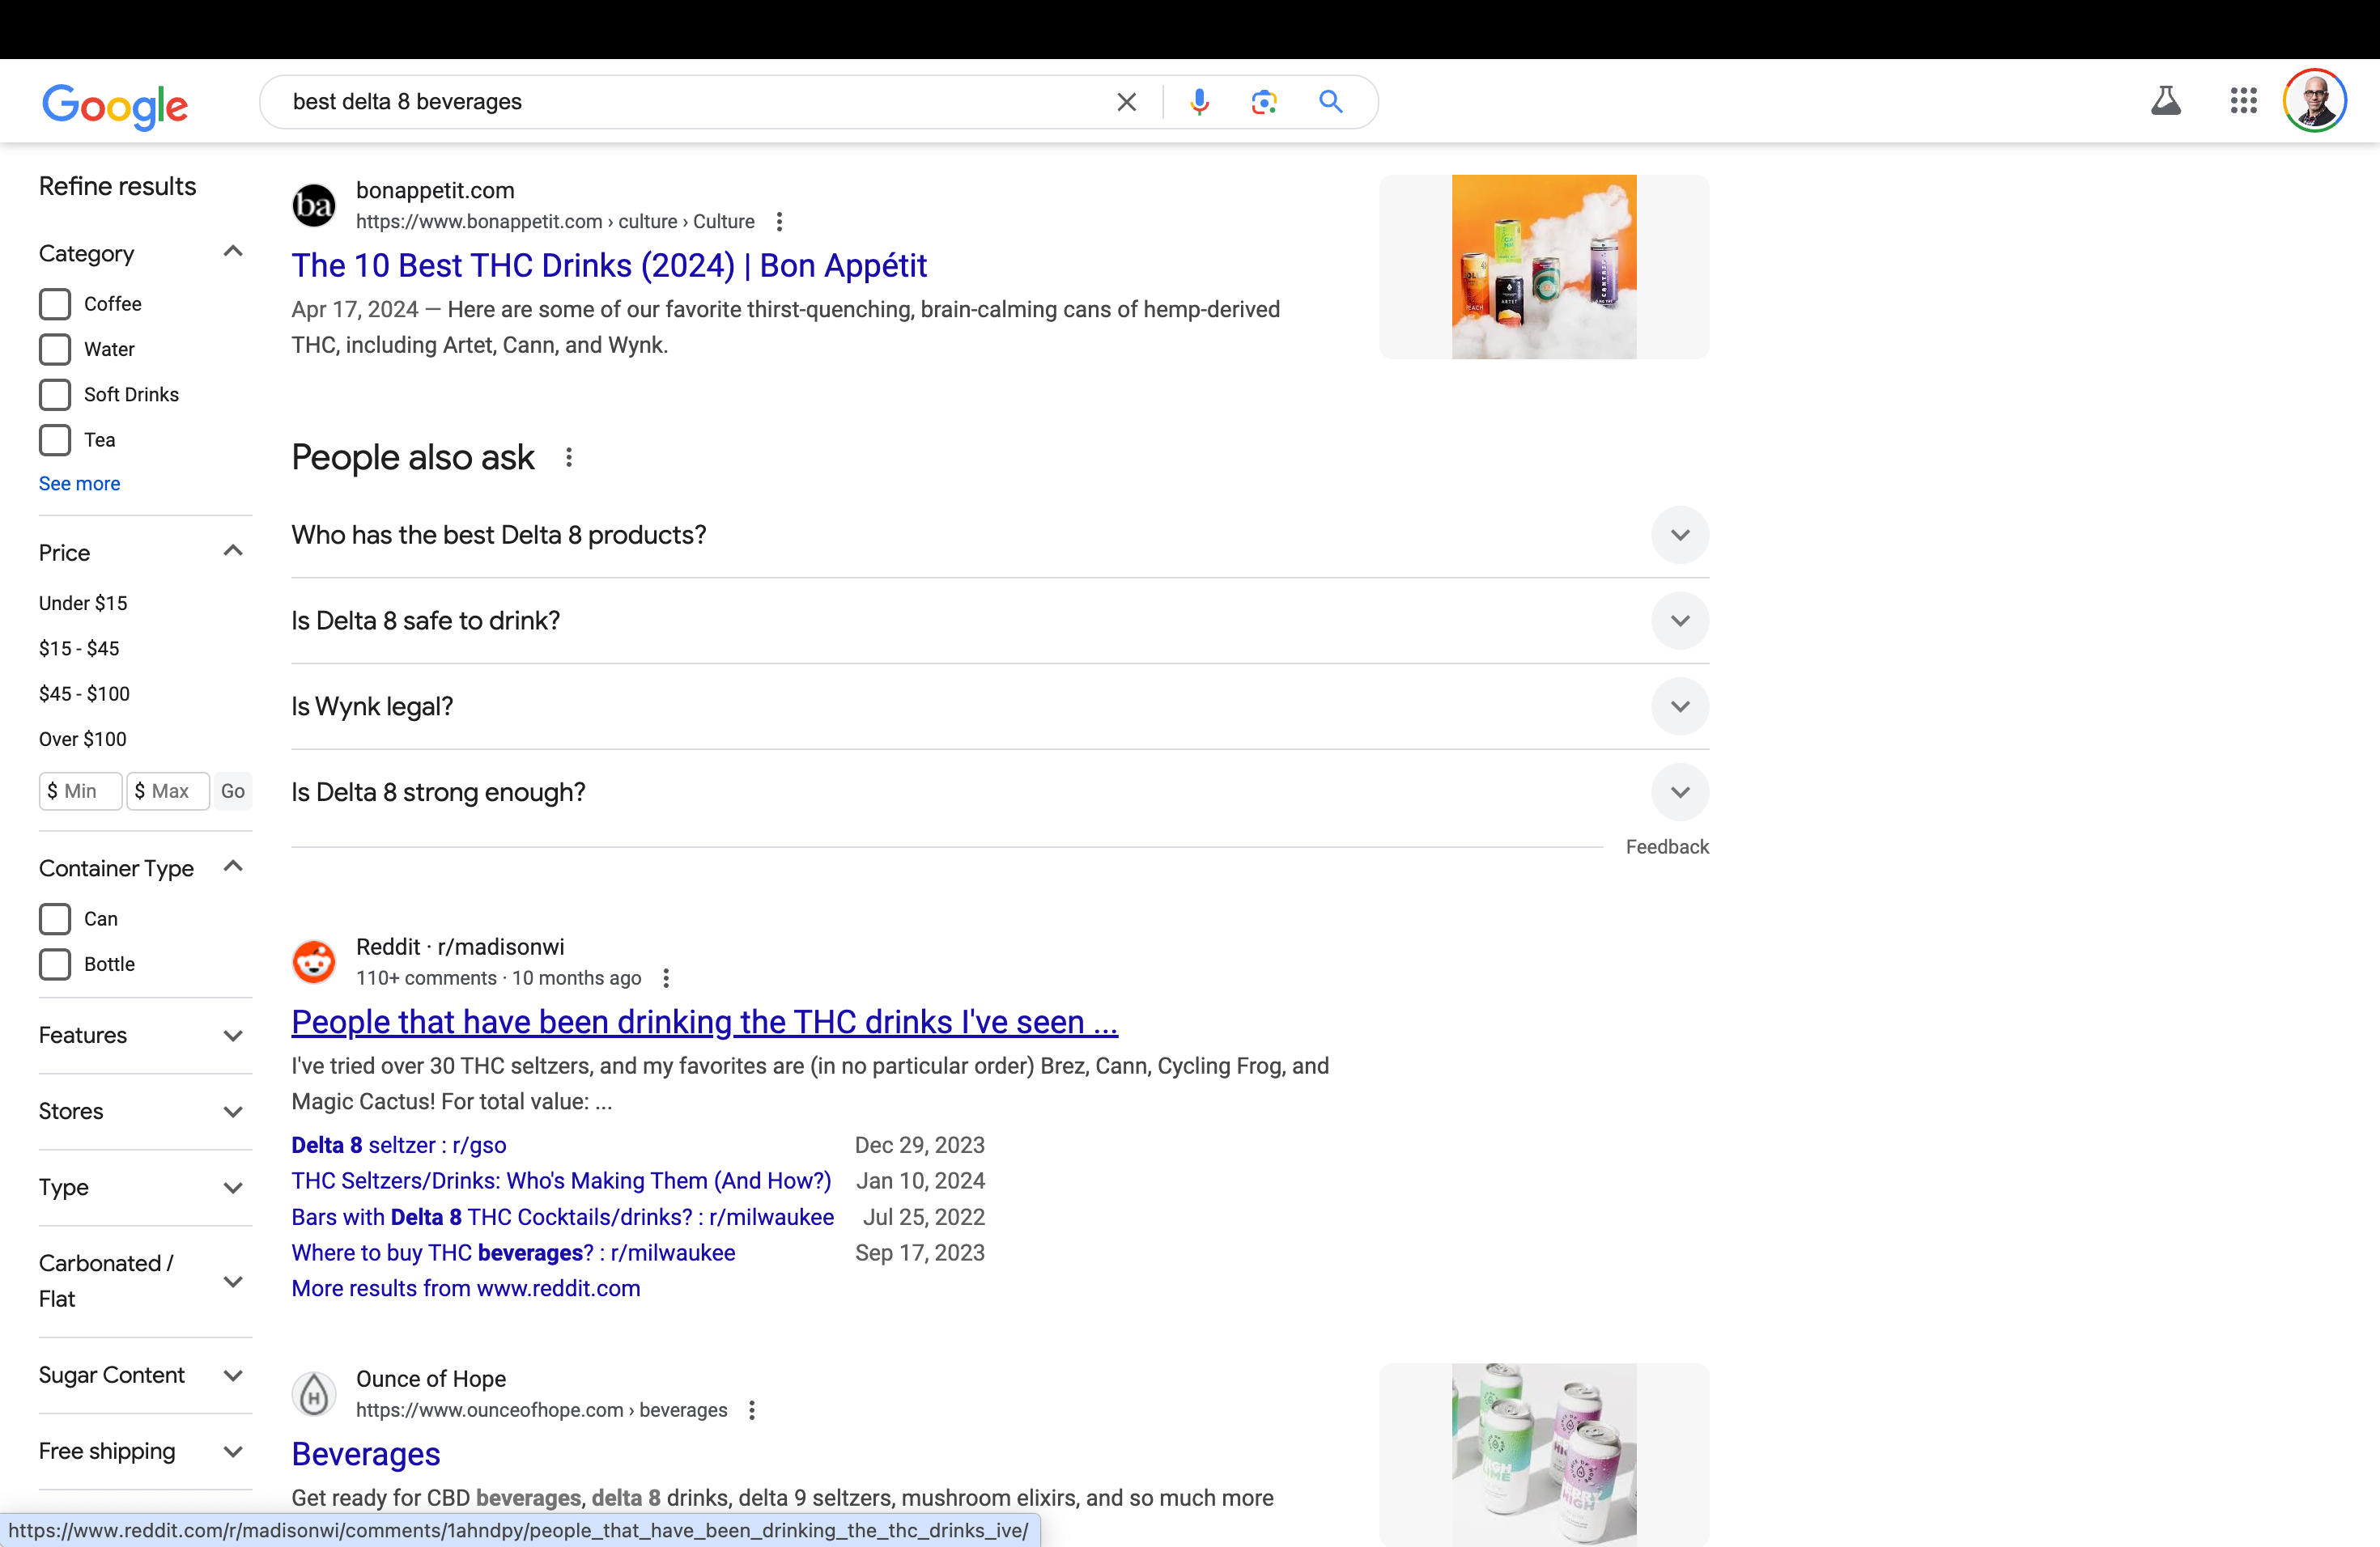The image size is (2380, 1547).
Task: Enable the Can container type filter
Action: (55, 918)
